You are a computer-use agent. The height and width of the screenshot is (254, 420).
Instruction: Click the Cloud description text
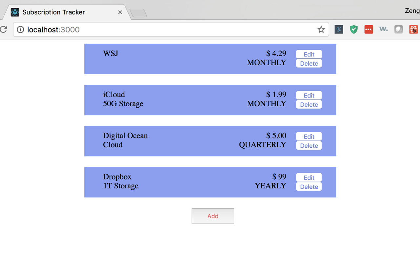pyautogui.click(x=113, y=145)
